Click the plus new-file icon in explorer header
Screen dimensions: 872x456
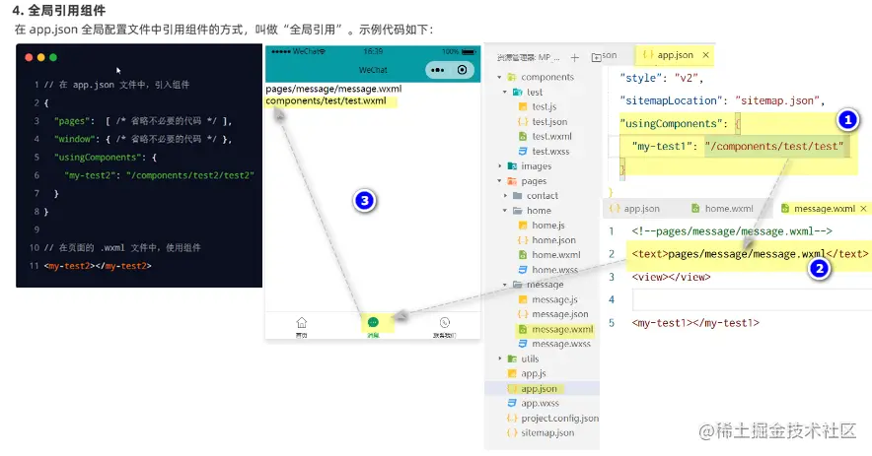[574, 57]
